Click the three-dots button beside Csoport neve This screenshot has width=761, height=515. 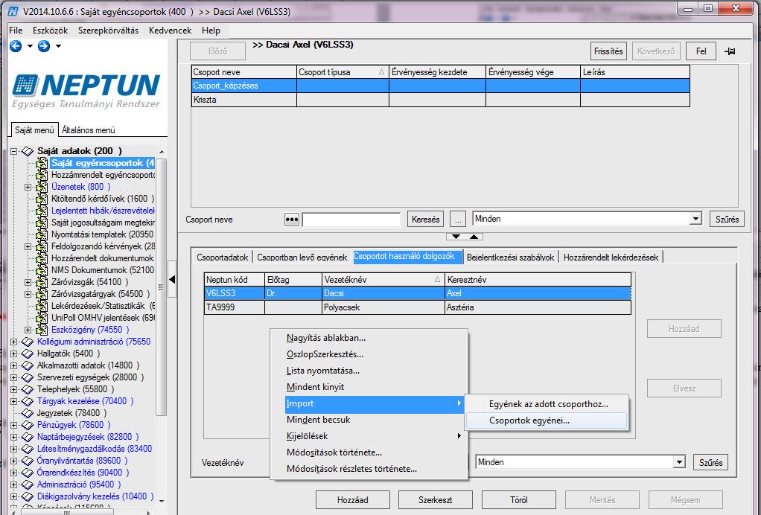(x=291, y=220)
